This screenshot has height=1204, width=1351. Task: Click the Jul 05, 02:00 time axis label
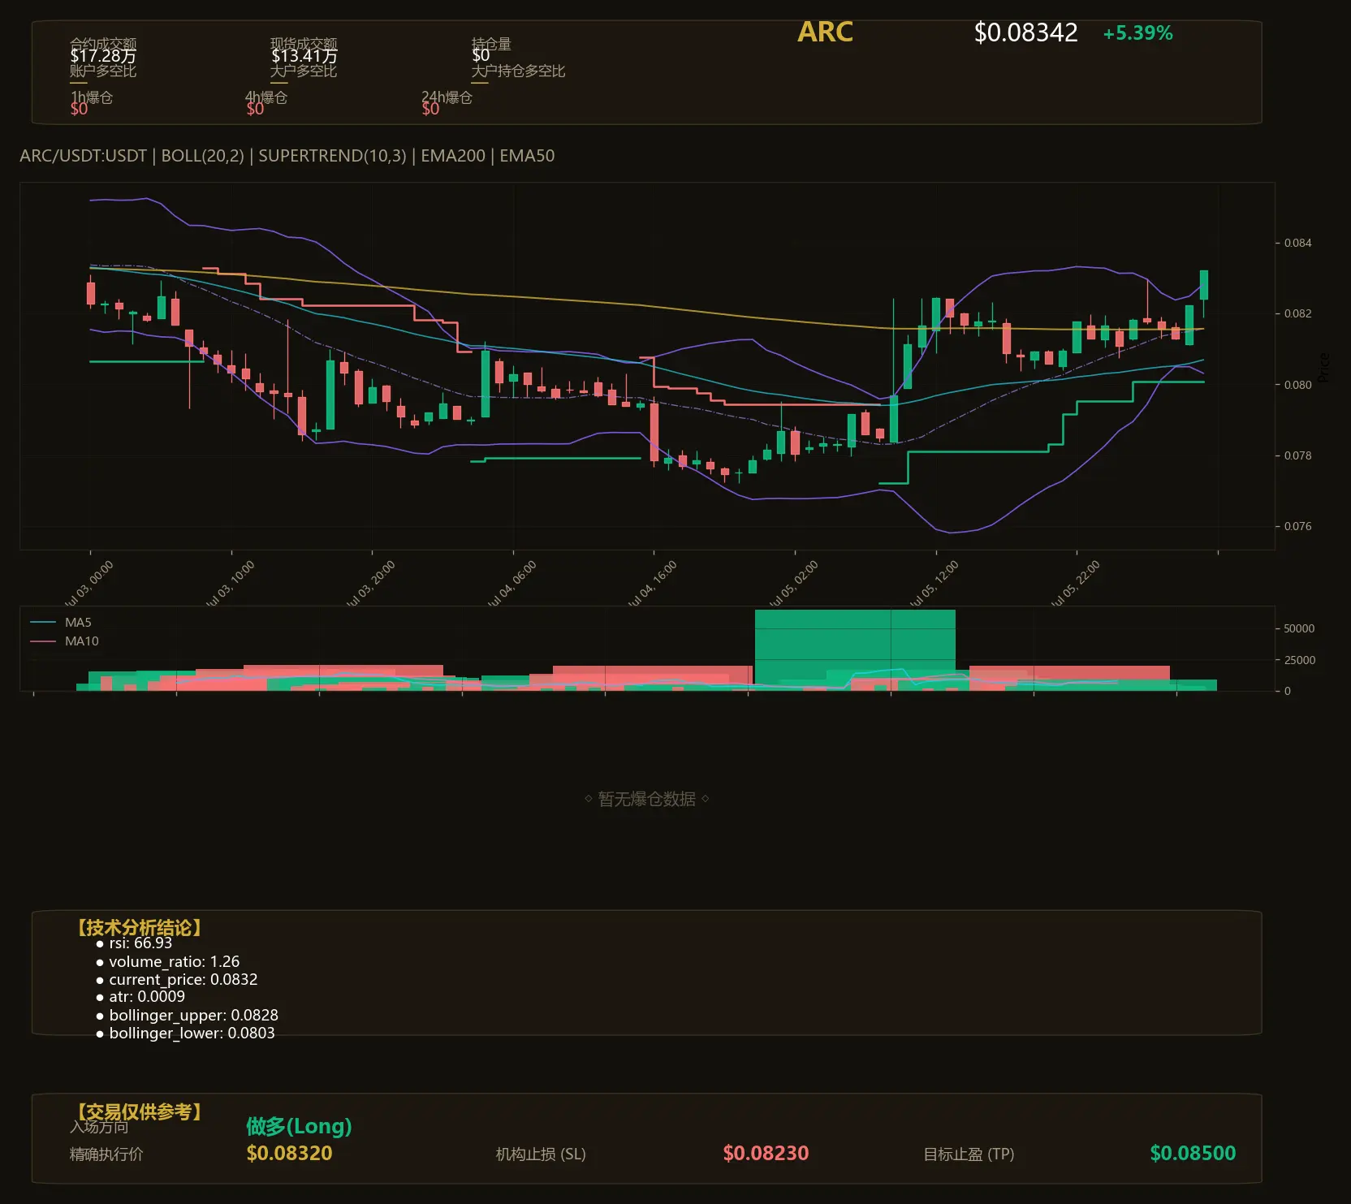tap(794, 583)
